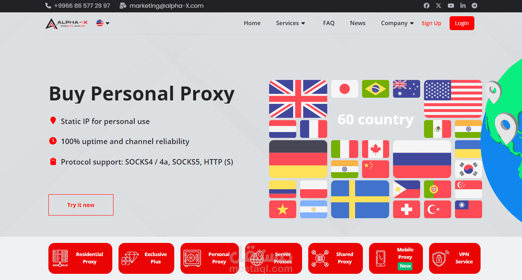Open the YouTube social icon

point(451,6)
